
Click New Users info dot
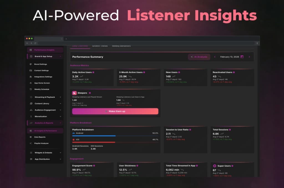coord(179,72)
